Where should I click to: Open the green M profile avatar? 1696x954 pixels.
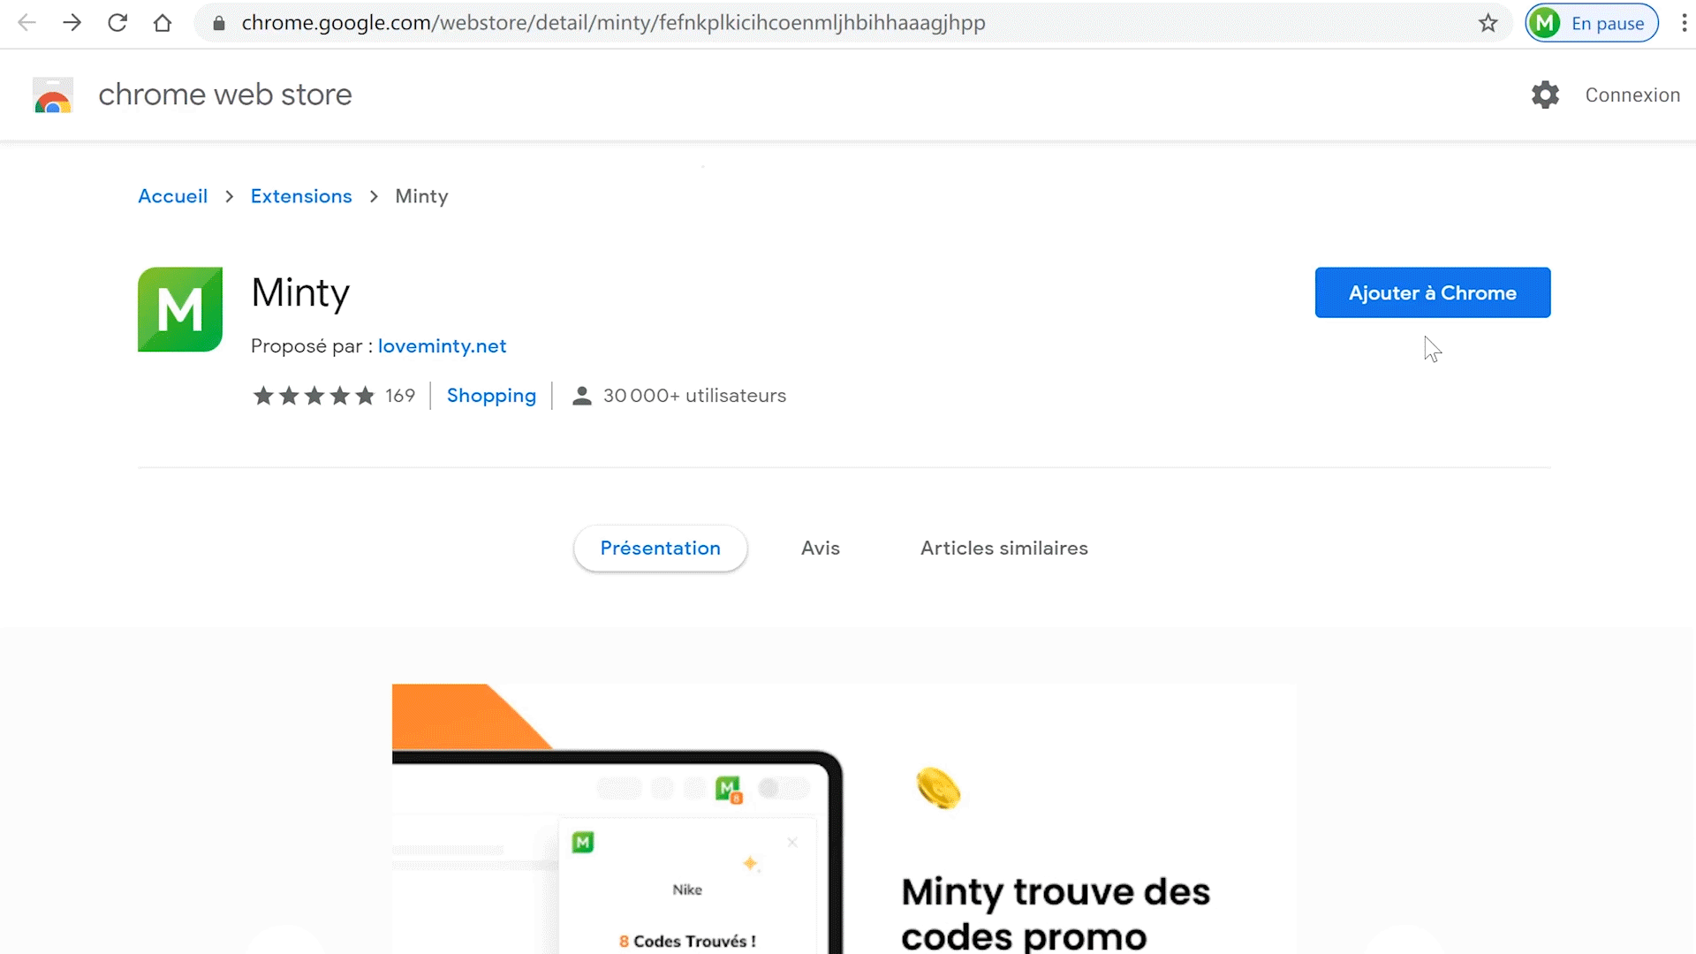(x=1546, y=23)
